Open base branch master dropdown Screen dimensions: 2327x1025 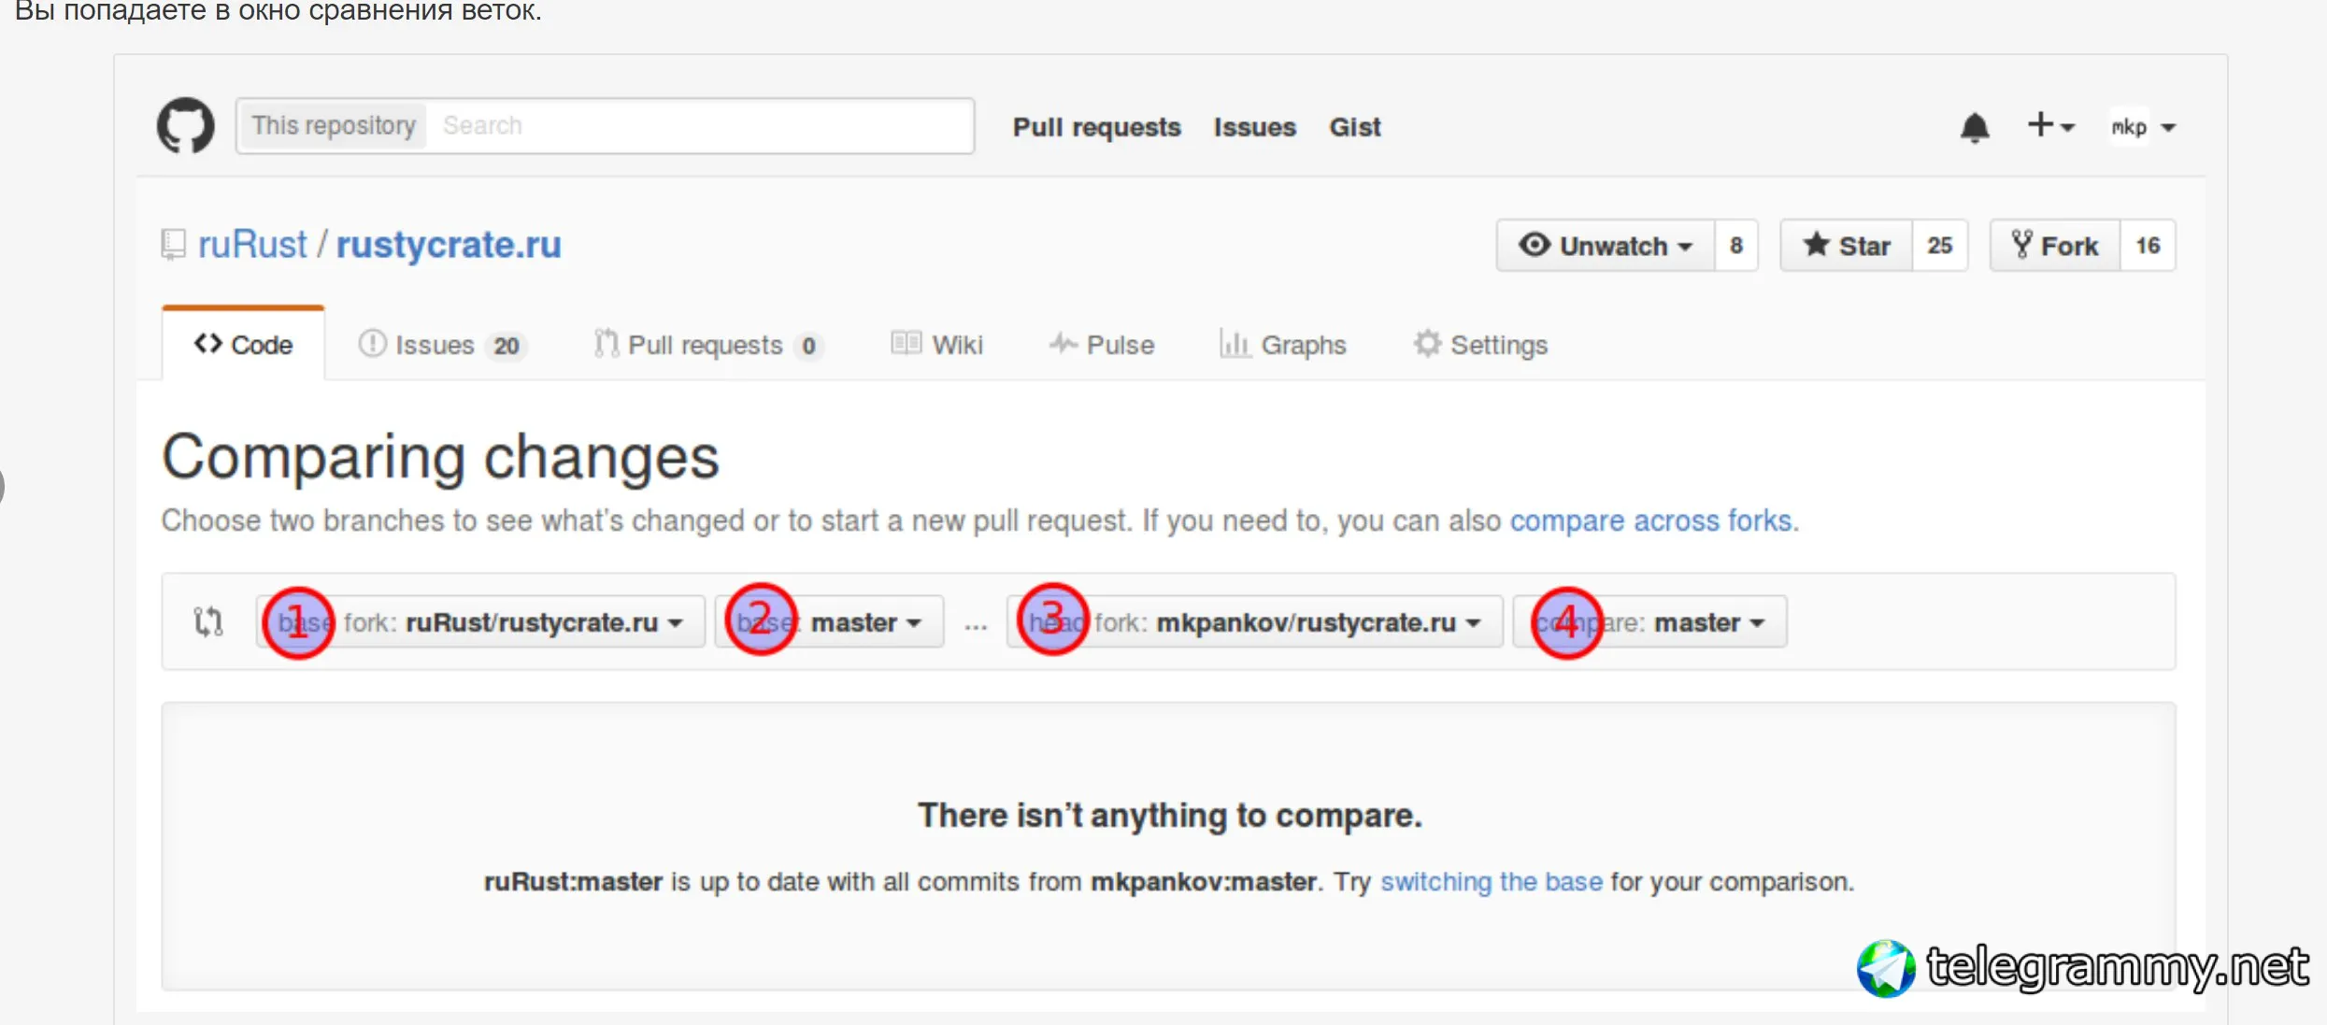830,621
